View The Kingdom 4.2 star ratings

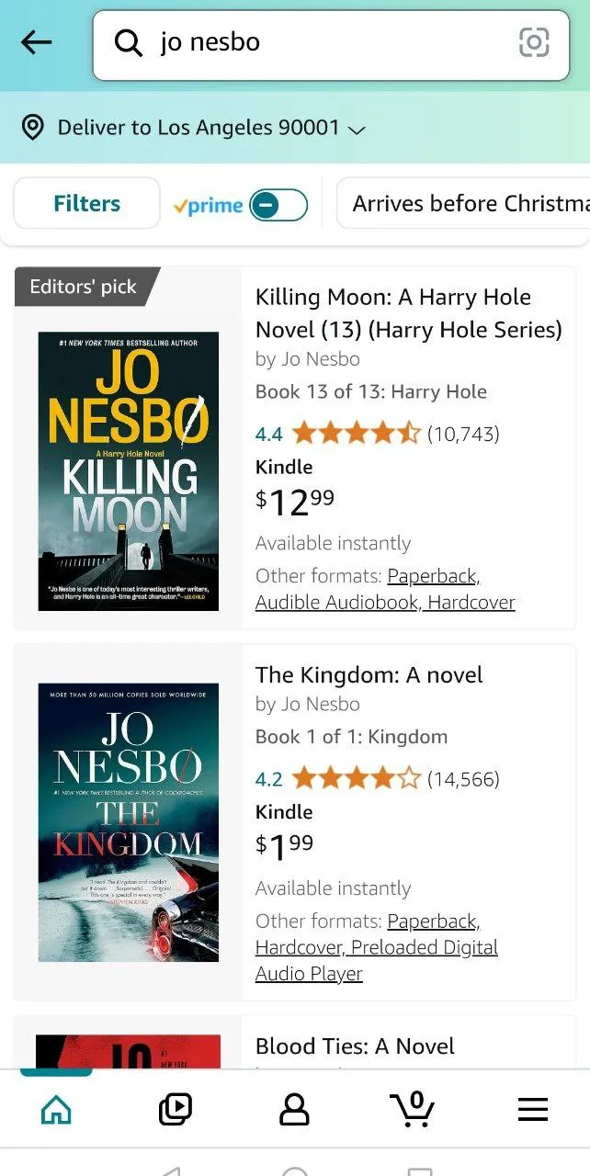click(355, 780)
